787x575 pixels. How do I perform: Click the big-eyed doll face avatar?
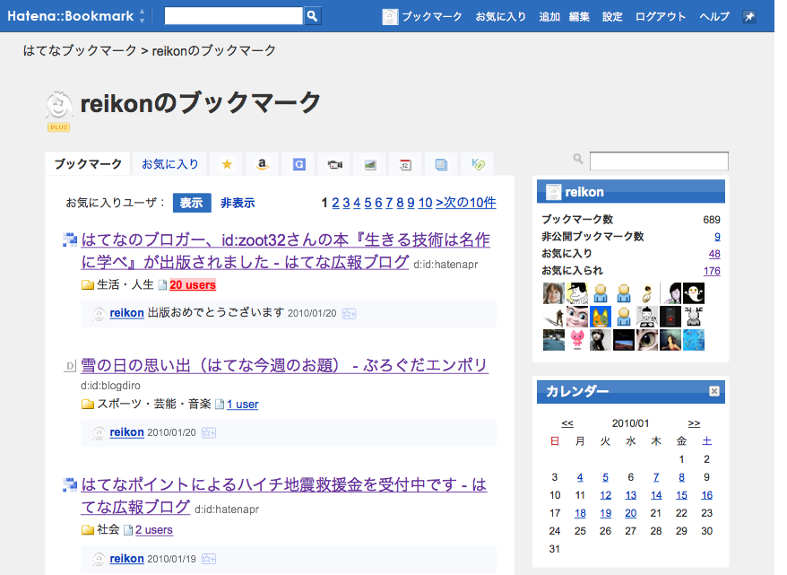[x=577, y=317]
